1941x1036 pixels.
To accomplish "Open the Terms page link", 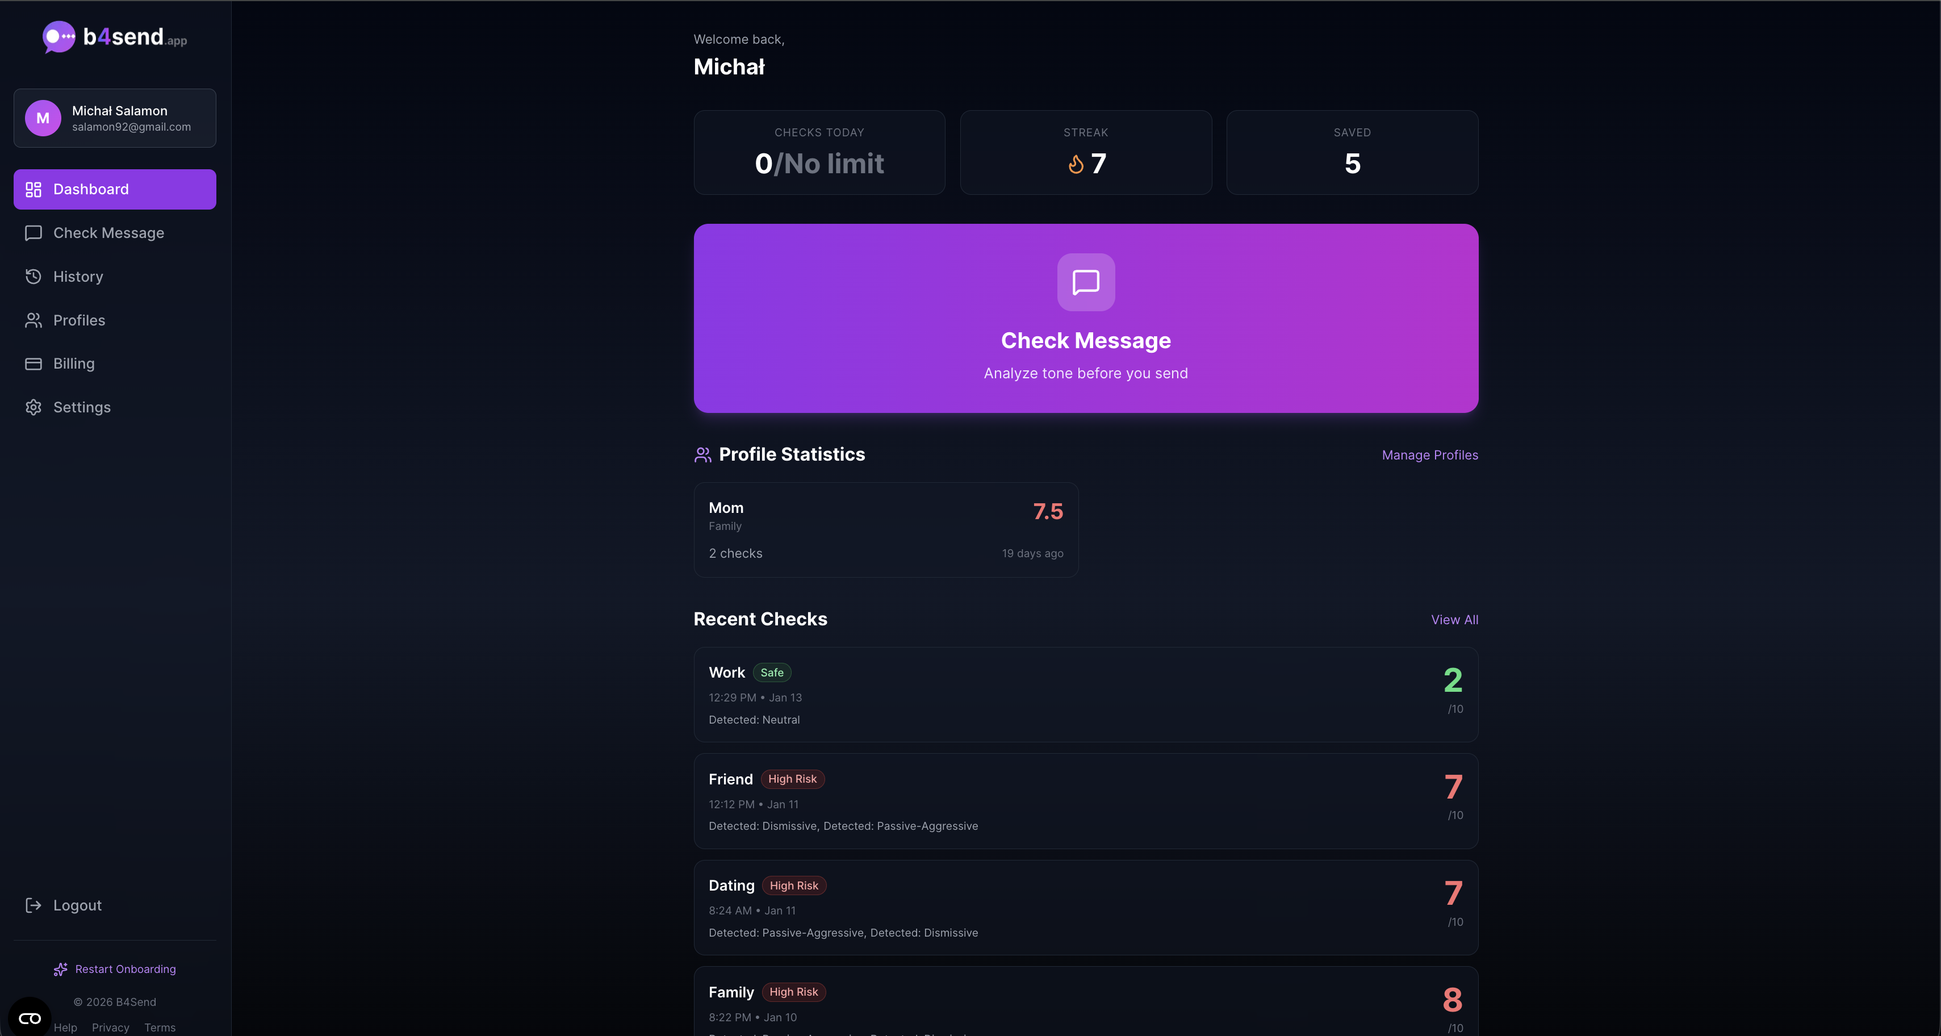I will [x=160, y=1027].
